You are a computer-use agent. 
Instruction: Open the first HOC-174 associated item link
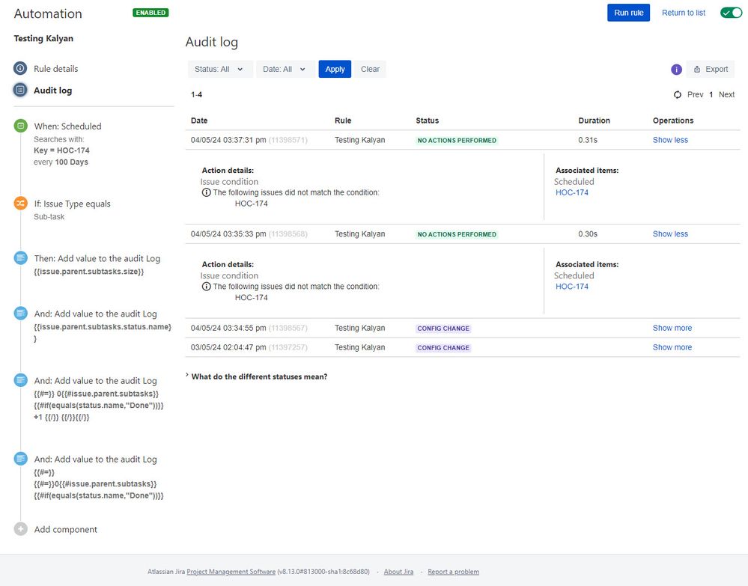(x=571, y=192)
